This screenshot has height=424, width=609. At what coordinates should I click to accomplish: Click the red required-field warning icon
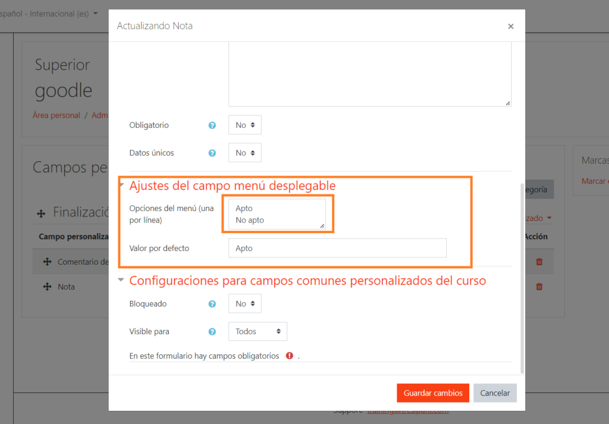coord(290,356)
